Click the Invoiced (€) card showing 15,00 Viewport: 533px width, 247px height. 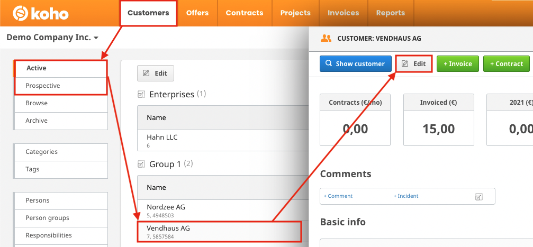click(438, 120)
